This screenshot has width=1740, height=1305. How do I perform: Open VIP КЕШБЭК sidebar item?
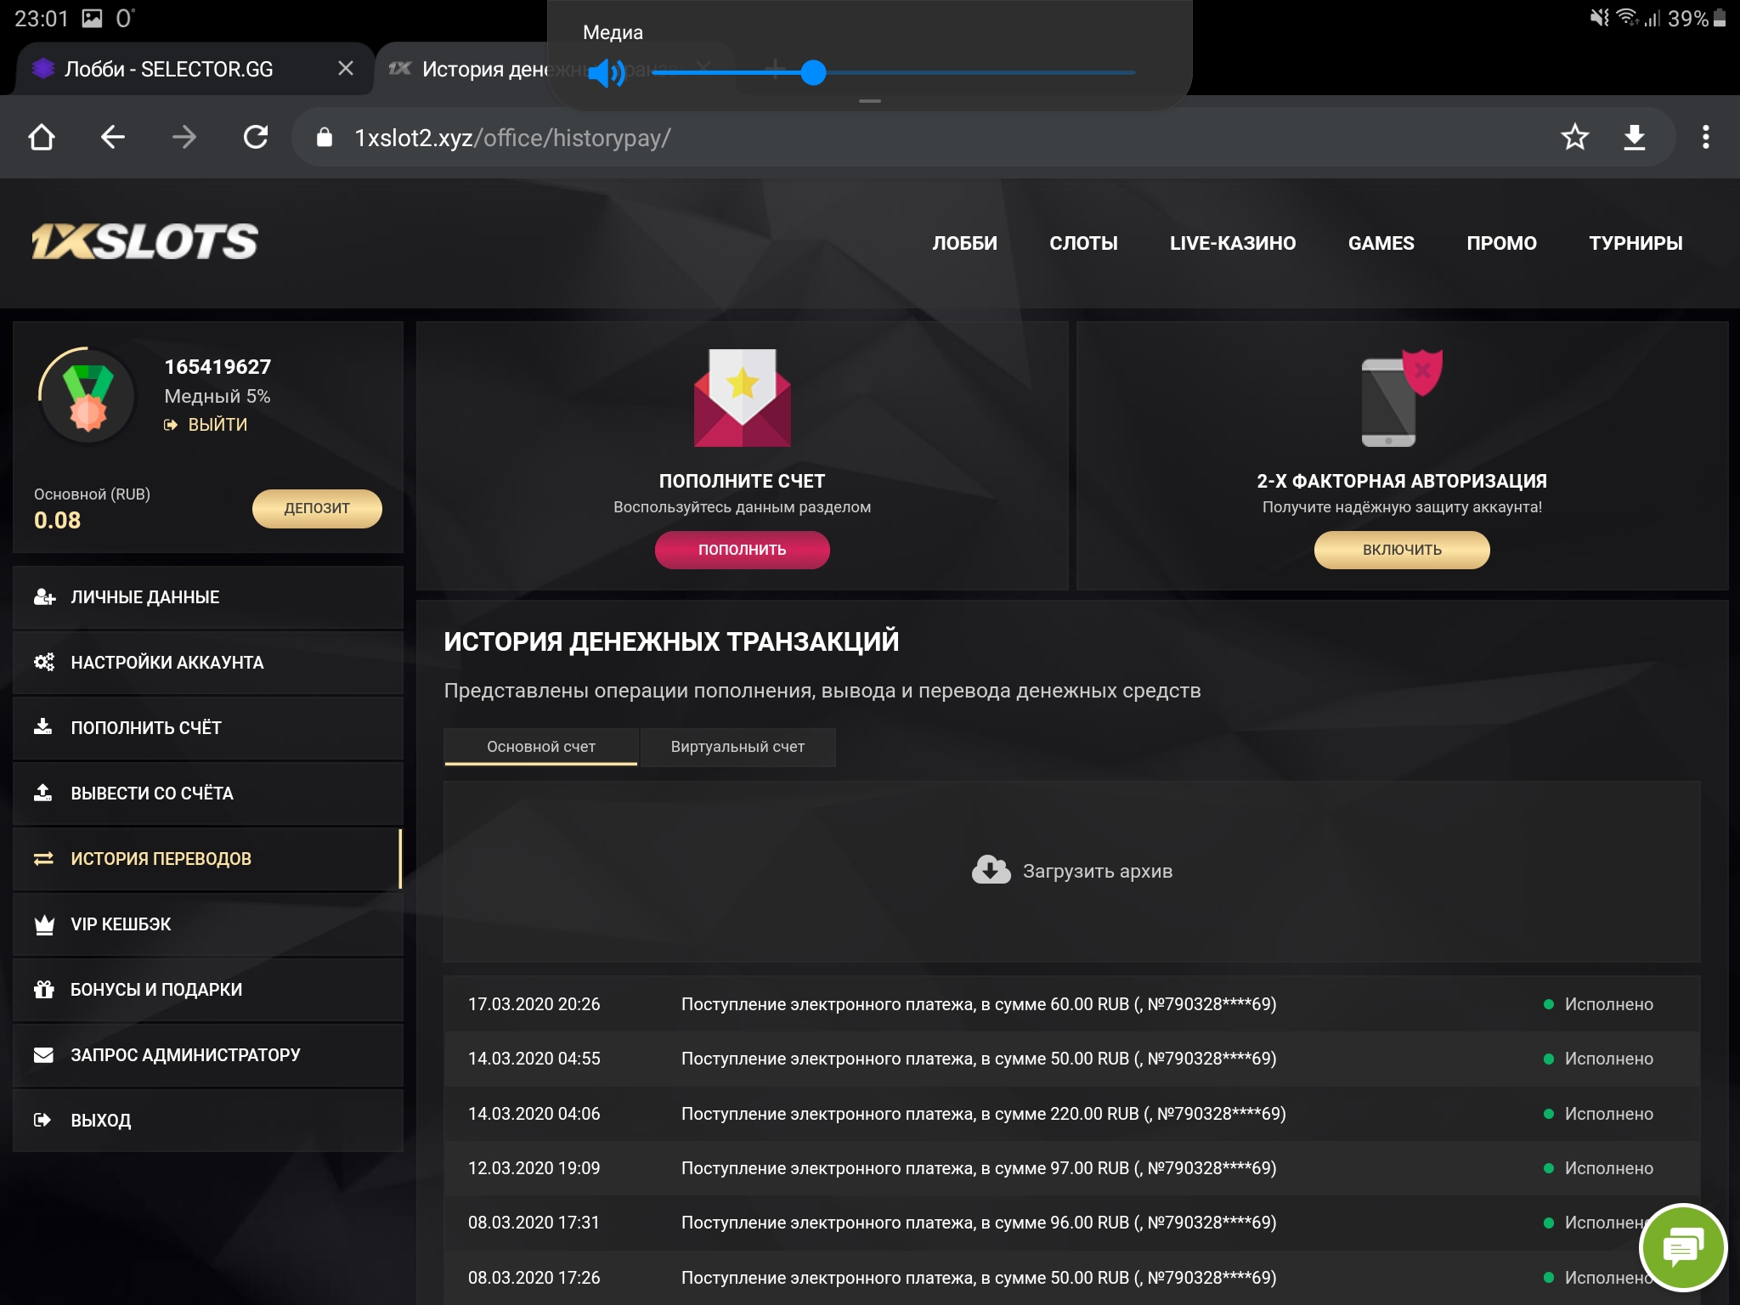click(x=121, y=924)
